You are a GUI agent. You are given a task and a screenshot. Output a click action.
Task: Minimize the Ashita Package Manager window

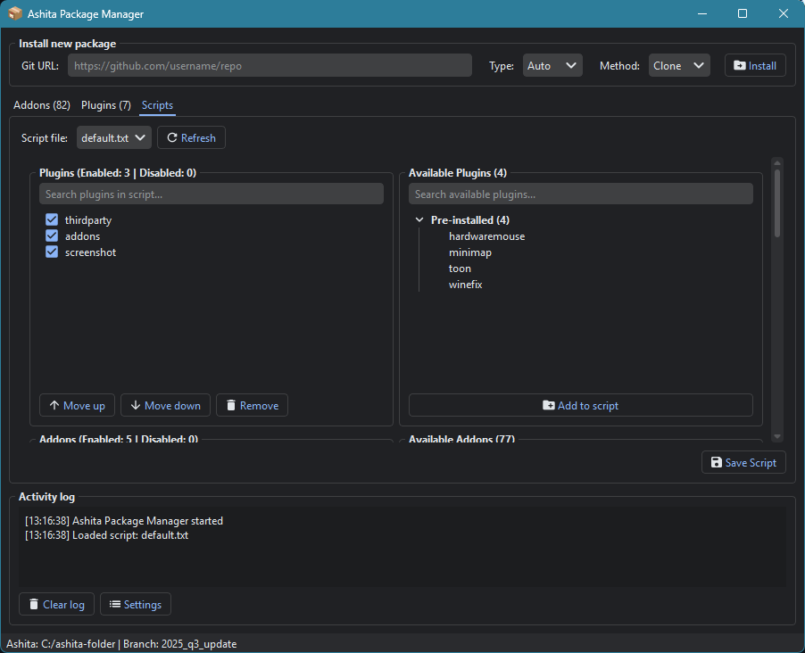coord(702,13)
